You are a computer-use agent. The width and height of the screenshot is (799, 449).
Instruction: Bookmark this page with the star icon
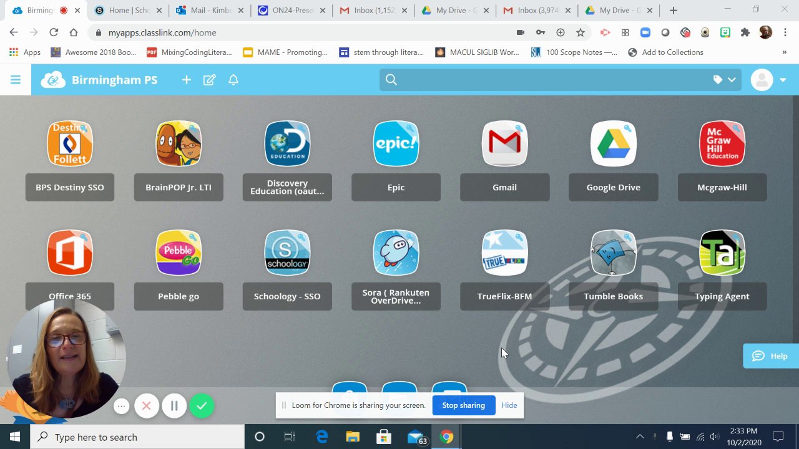click(581, 32)
